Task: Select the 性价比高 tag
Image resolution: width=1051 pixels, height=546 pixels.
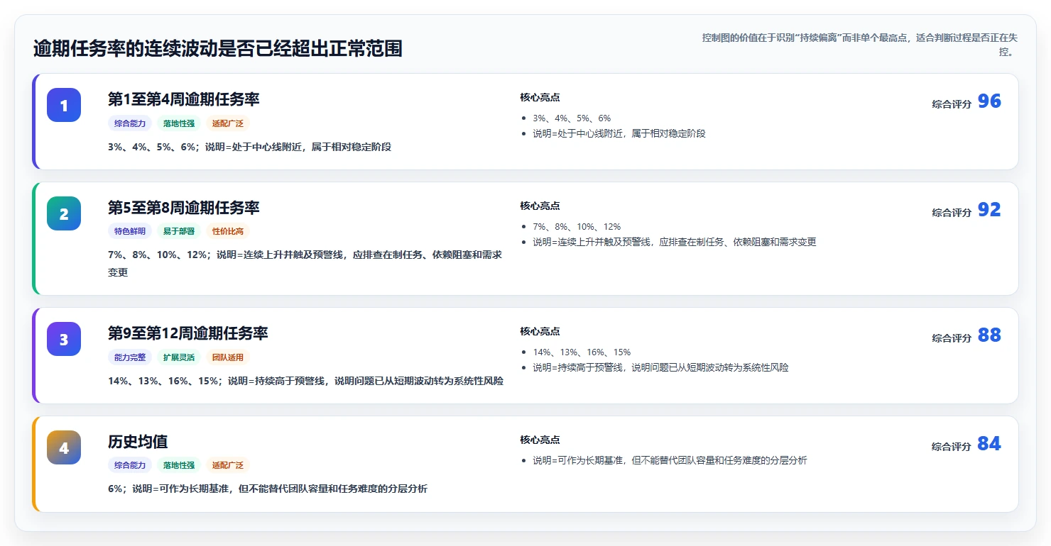Action: (x=228, y=231)
